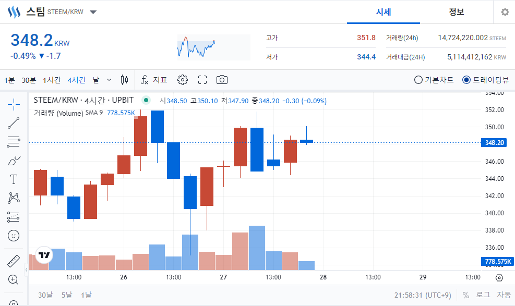Select the brush drawing tool
This screenshot has width=515, height=306.
pyautogui.click(x=14, y=161)
